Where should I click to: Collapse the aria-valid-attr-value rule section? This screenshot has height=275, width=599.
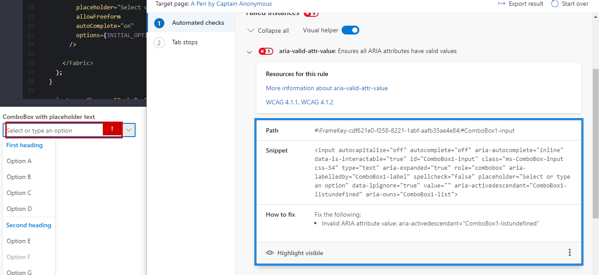click(249, 52)
